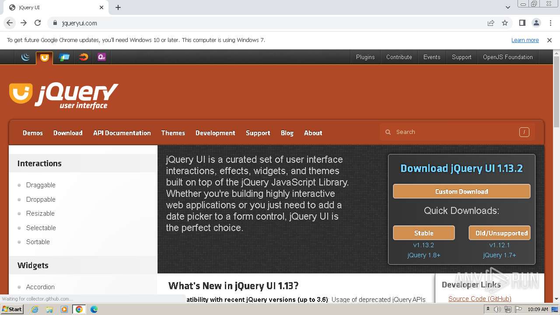Image resolution: width=560 pixels, height=315 pixels.
Task: Show hidden system tray icons
Action: (488, 309)
